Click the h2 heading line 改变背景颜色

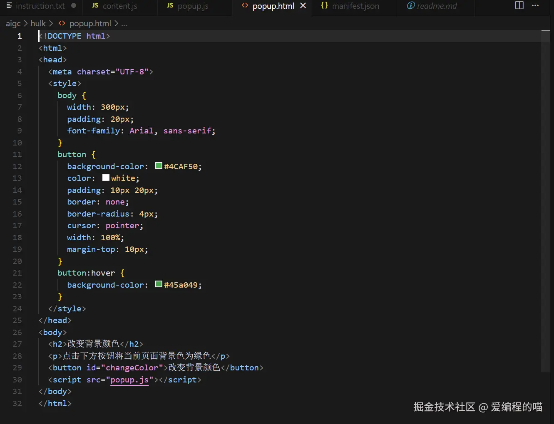click(x=96, y=344)
